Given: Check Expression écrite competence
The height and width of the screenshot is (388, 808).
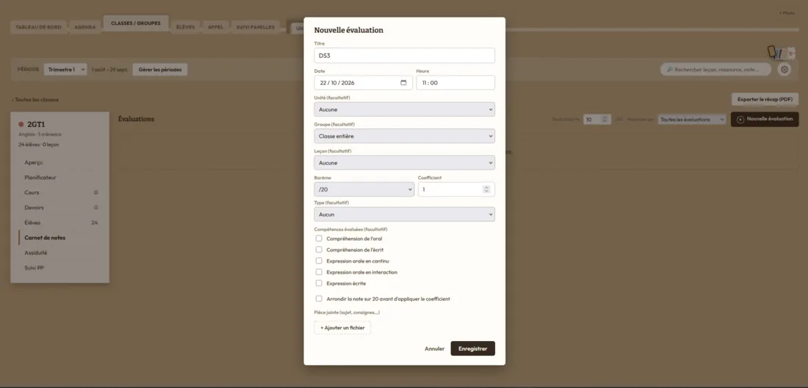Looking at the screenshot, I should (319, 283).
